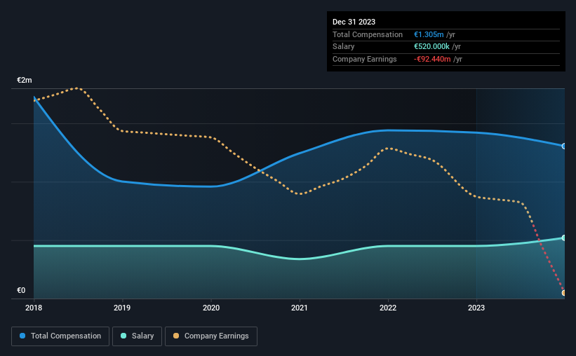Image resolution: width=576 pixels, height=356 pixels.
Task: Click the 2021 axis label
Action: (x=300, y=308)
